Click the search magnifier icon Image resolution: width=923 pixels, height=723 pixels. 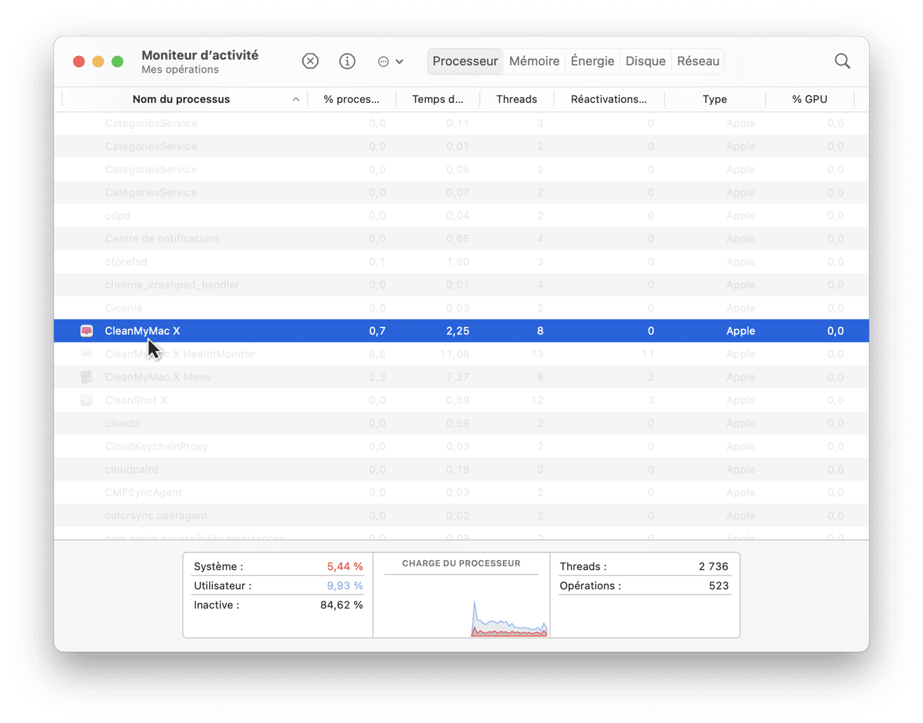click(x=842, y=61)
